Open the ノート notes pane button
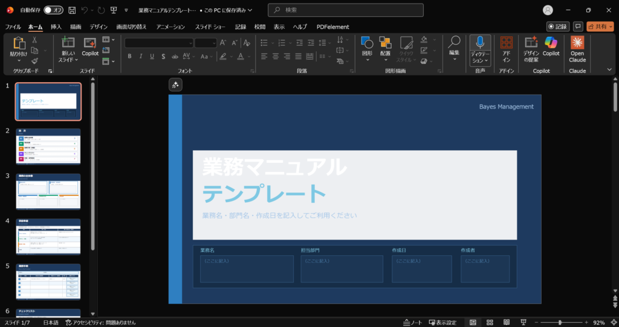Viewport: 619px width, 327px height. click(413, 323)
